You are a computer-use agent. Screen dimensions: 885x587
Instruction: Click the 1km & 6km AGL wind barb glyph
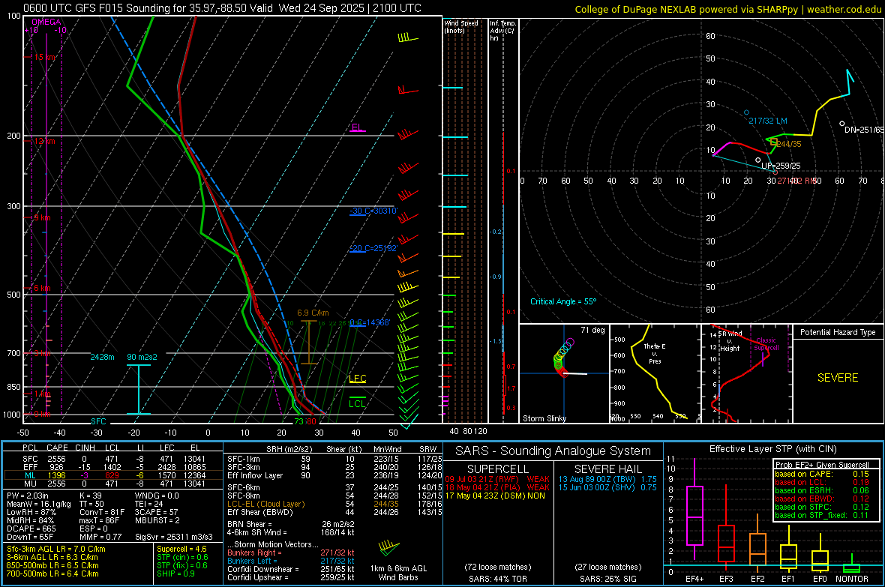pyautogui.click(x=388, y=549)
